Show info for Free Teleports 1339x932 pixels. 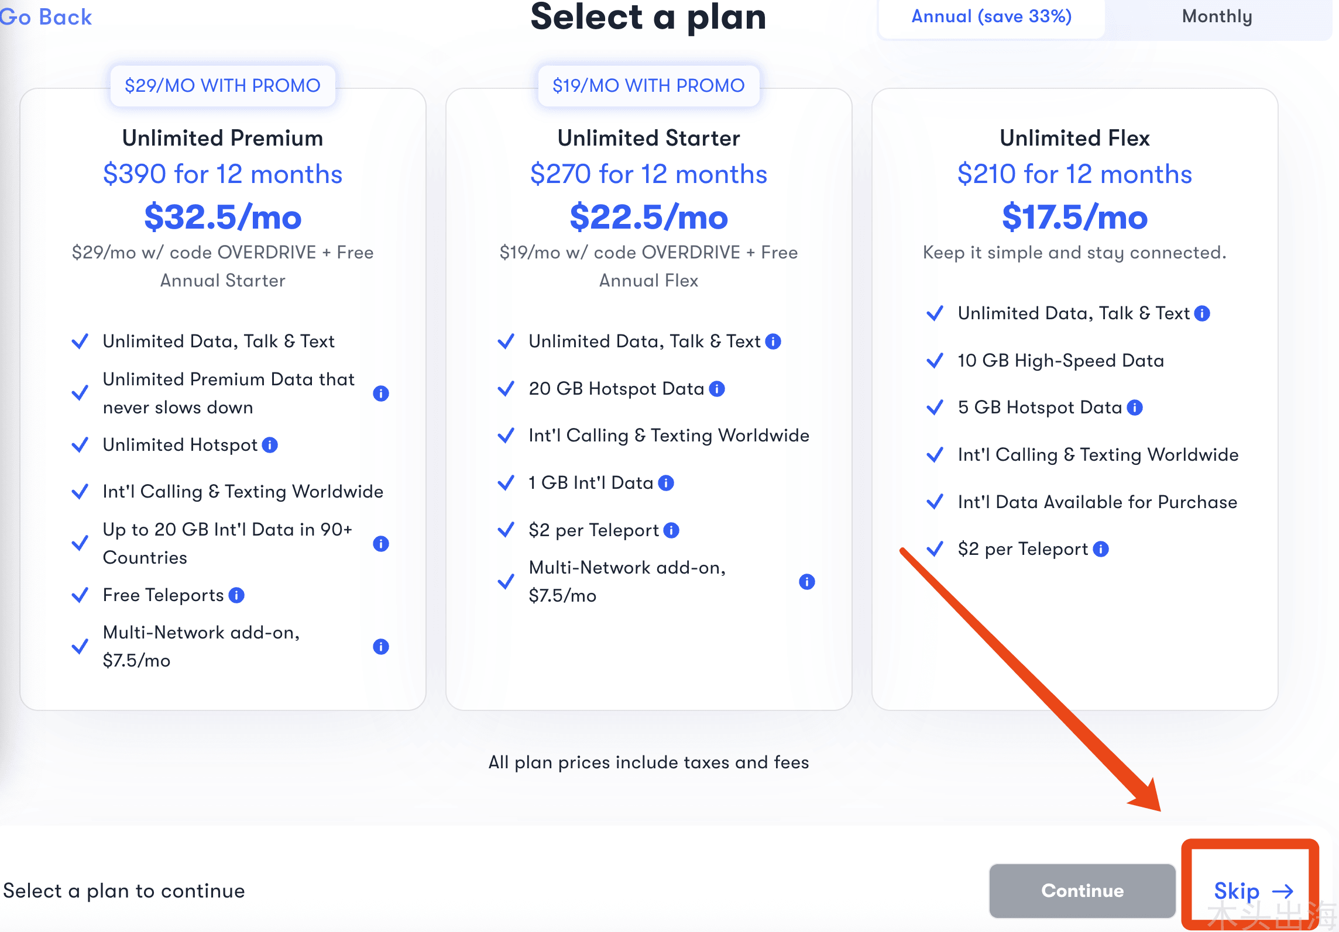236,595
